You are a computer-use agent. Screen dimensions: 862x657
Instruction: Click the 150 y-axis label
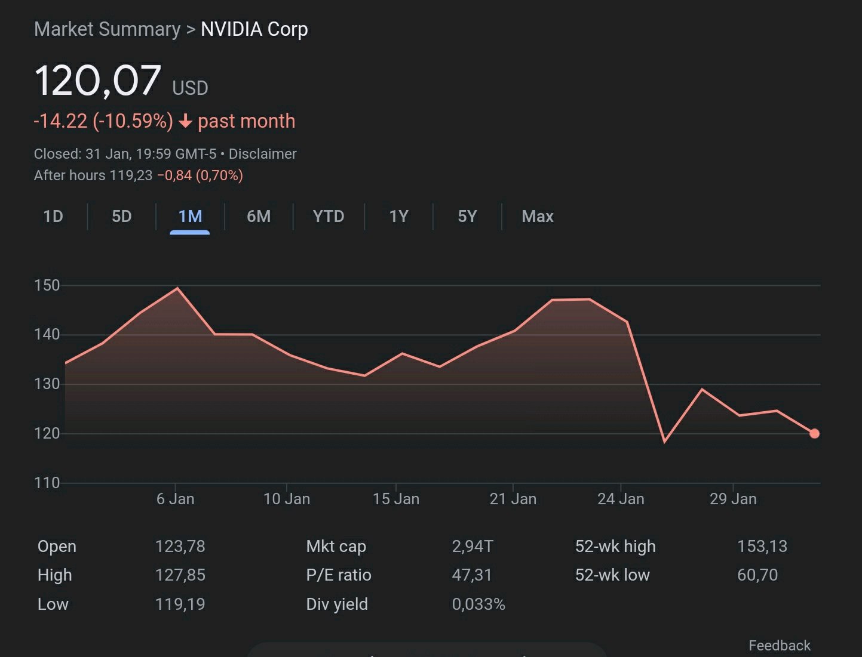pyautogui.click(x=47, y=285)
